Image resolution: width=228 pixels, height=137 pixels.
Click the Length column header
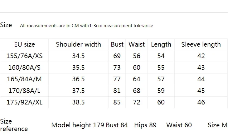click(161, 45)
